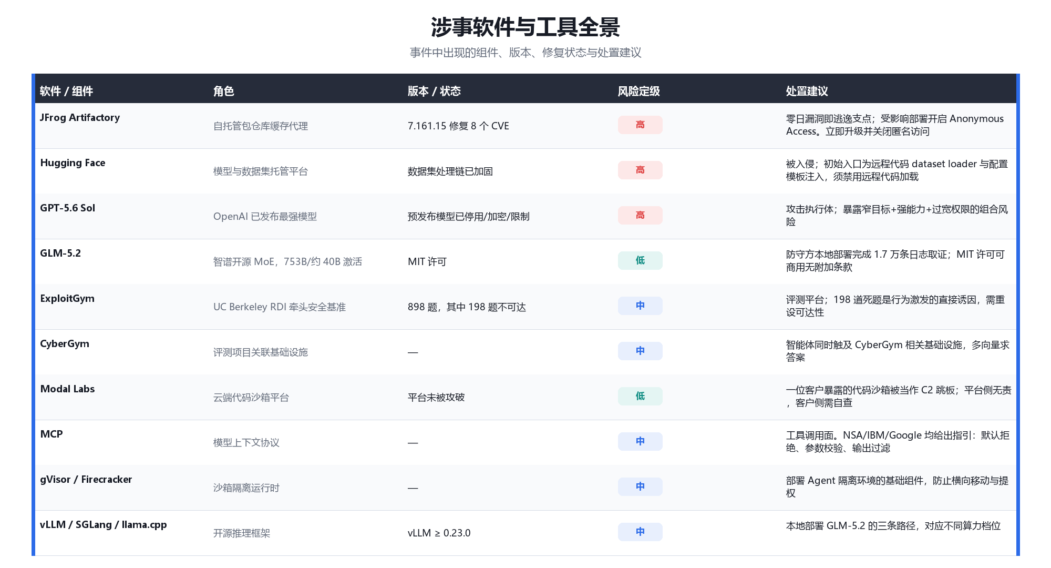This screenshot has height=568, width=1051.
Task: Click the 风险定级 column header
Action: click(x=639, y=91)
